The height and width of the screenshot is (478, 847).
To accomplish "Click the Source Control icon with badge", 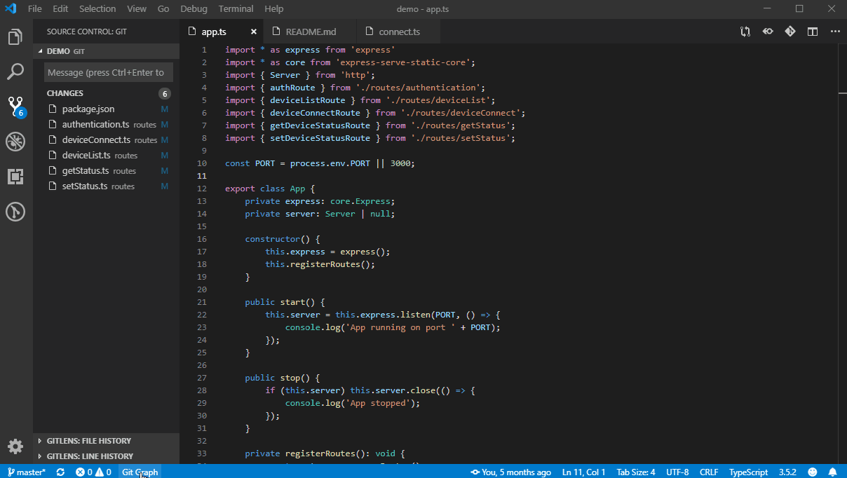I will 15,107.
